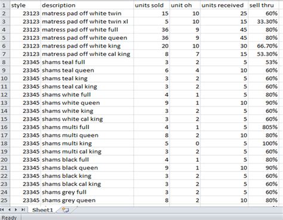Switch to the Sheet1 tab
The width and height of the screenshot is (283, 220).
pyautogui.click(x=42, y=210)
